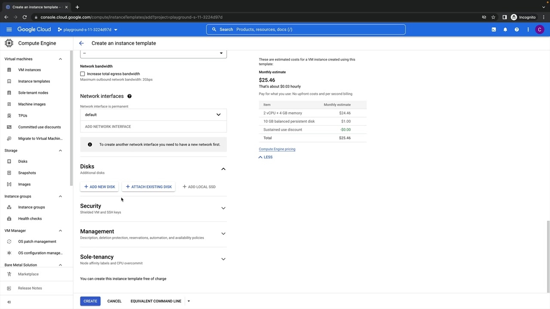
Task: Click the Network interfaces help icon
Action: (129, 96)
